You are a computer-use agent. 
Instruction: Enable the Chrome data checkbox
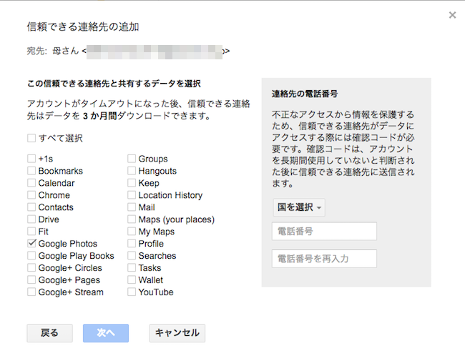31,195
